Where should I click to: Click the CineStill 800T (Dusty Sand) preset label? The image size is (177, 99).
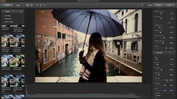[6, 29]
